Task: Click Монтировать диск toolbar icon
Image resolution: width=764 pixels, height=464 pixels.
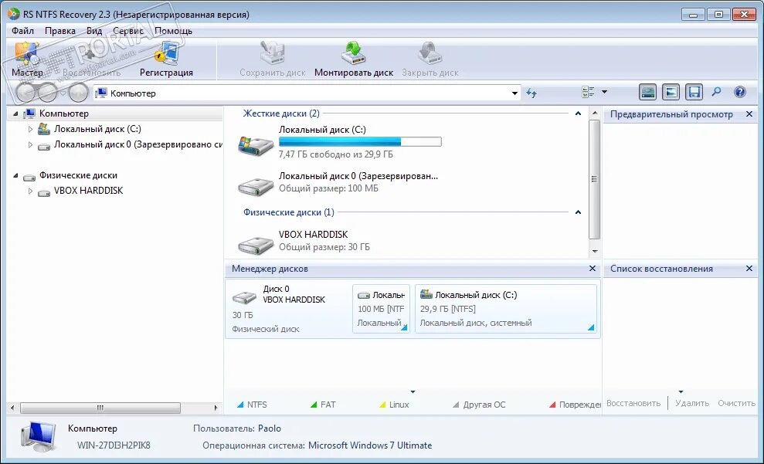Action: click(x=354, y=59)
